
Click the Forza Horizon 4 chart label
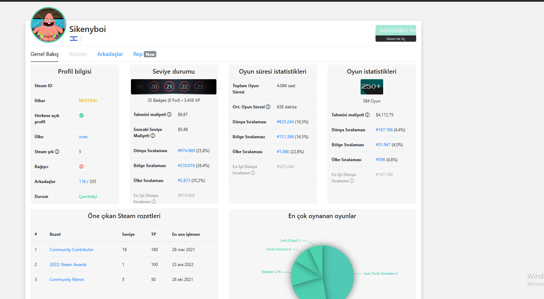(x=279, y=249)
